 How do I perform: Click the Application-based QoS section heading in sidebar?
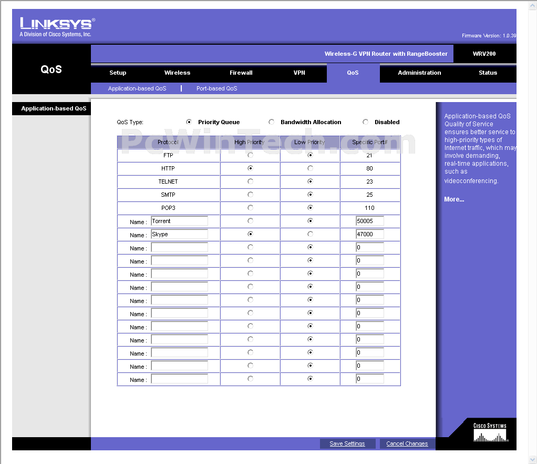point(54,108)
